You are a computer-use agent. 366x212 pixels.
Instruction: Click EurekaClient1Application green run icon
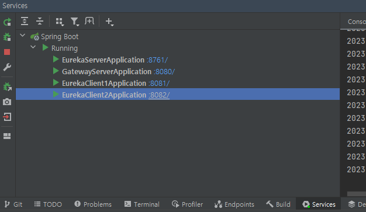tap(56, 82)
